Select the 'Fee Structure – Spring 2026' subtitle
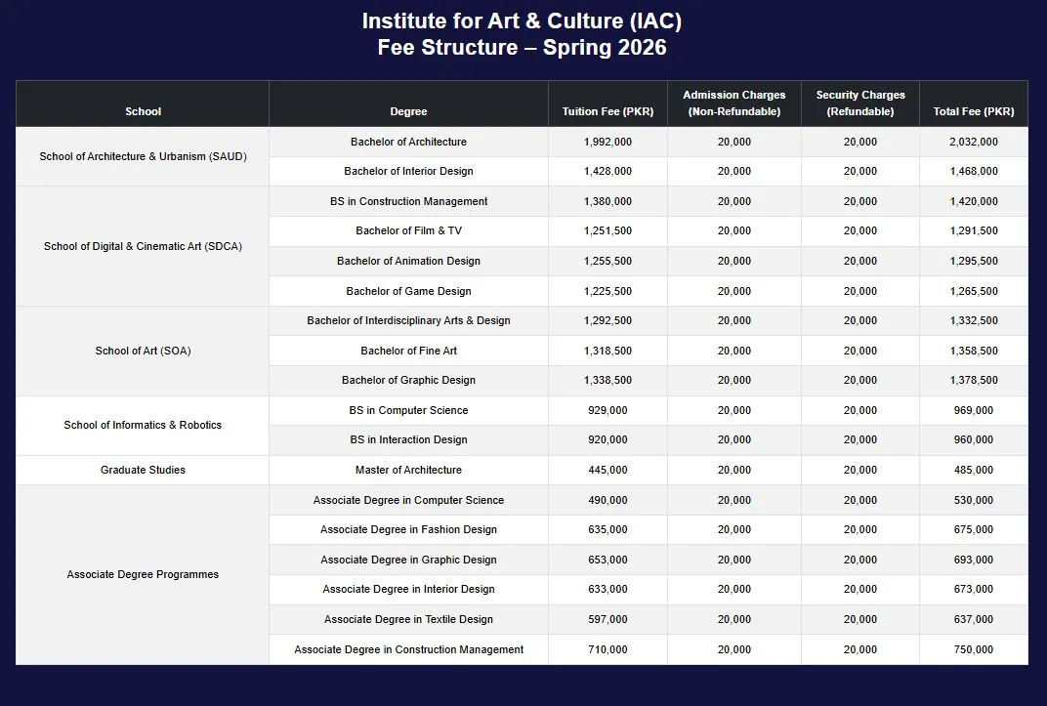Screen dimensions: 1047x706 point(522,48)
